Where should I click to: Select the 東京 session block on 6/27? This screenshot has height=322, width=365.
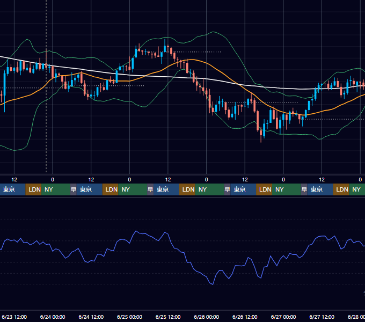coord(320,189)
